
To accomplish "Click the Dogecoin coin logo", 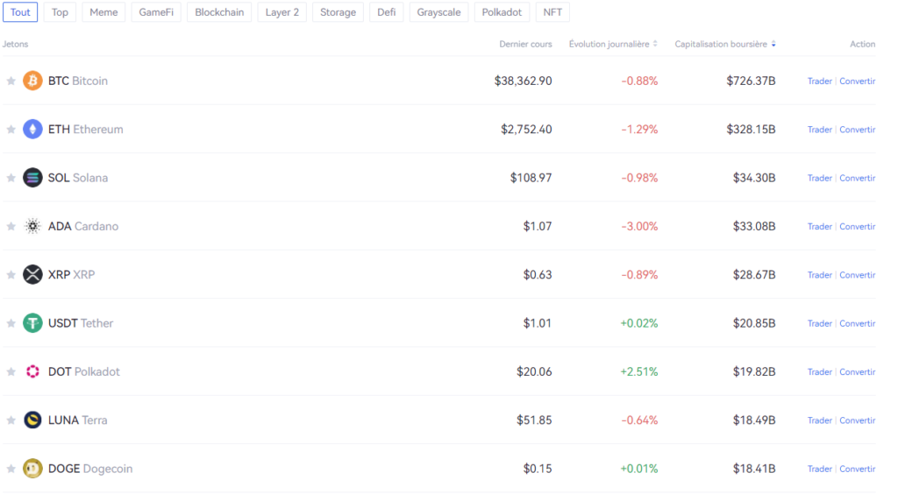I will tap(32, 469).
